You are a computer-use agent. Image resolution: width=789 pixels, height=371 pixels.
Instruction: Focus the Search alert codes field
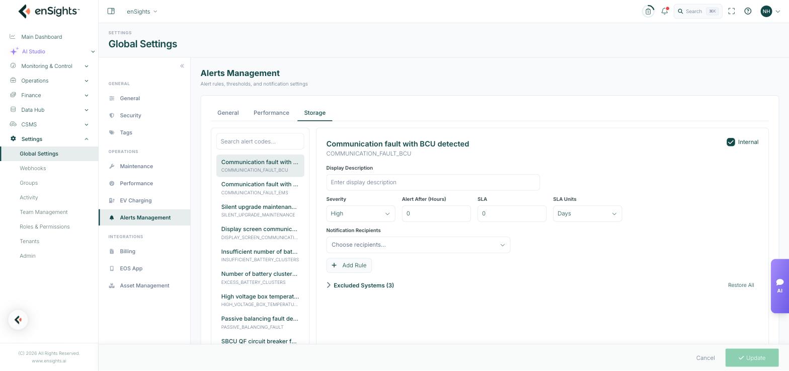[260, 141]
